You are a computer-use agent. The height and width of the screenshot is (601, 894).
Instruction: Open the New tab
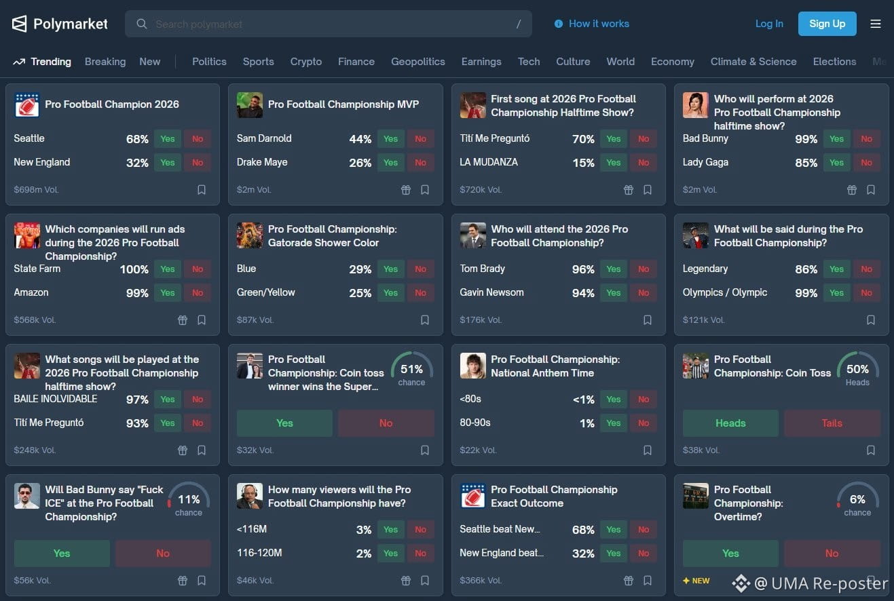(x=150, y=62)
